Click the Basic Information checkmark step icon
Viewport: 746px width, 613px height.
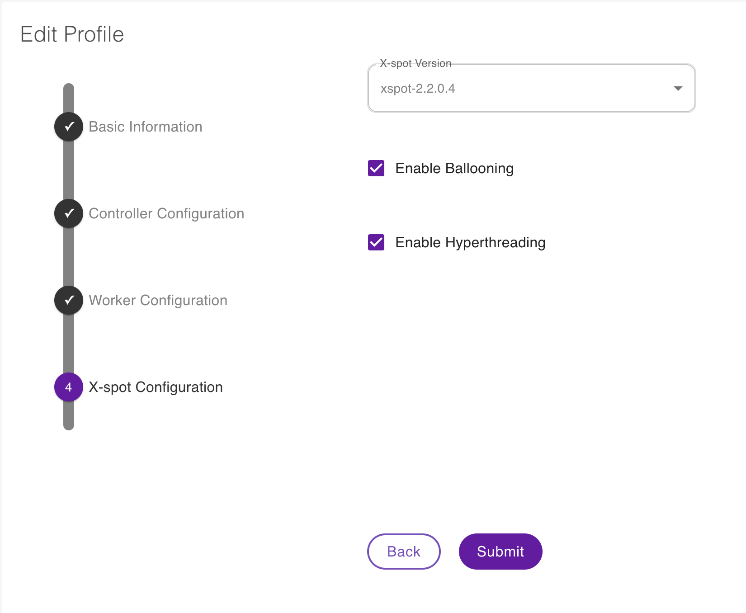69,127
